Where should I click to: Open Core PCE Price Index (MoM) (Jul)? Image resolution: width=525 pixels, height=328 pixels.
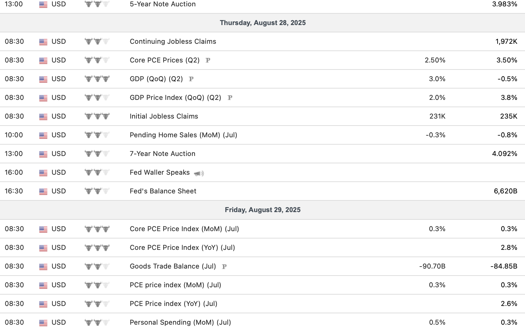(184, 229)
